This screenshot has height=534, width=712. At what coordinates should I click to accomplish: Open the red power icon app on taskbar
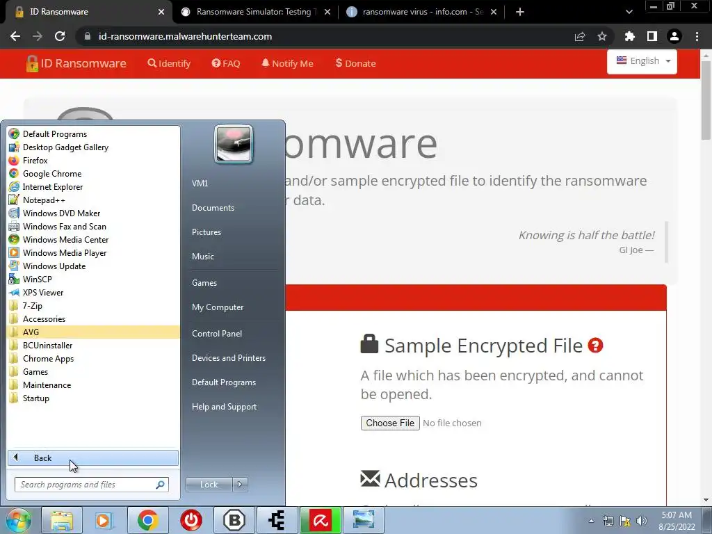[x=191, y=520]
